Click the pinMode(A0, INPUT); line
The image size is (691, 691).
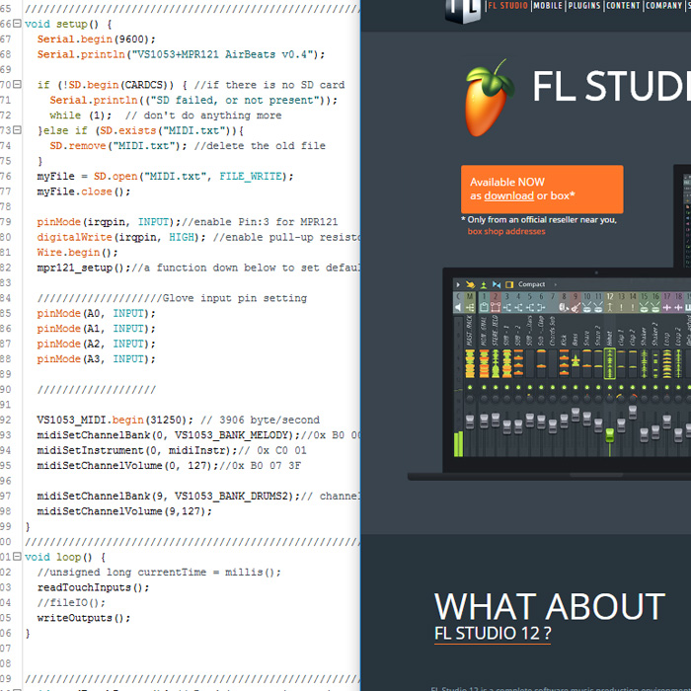[96, 313]
